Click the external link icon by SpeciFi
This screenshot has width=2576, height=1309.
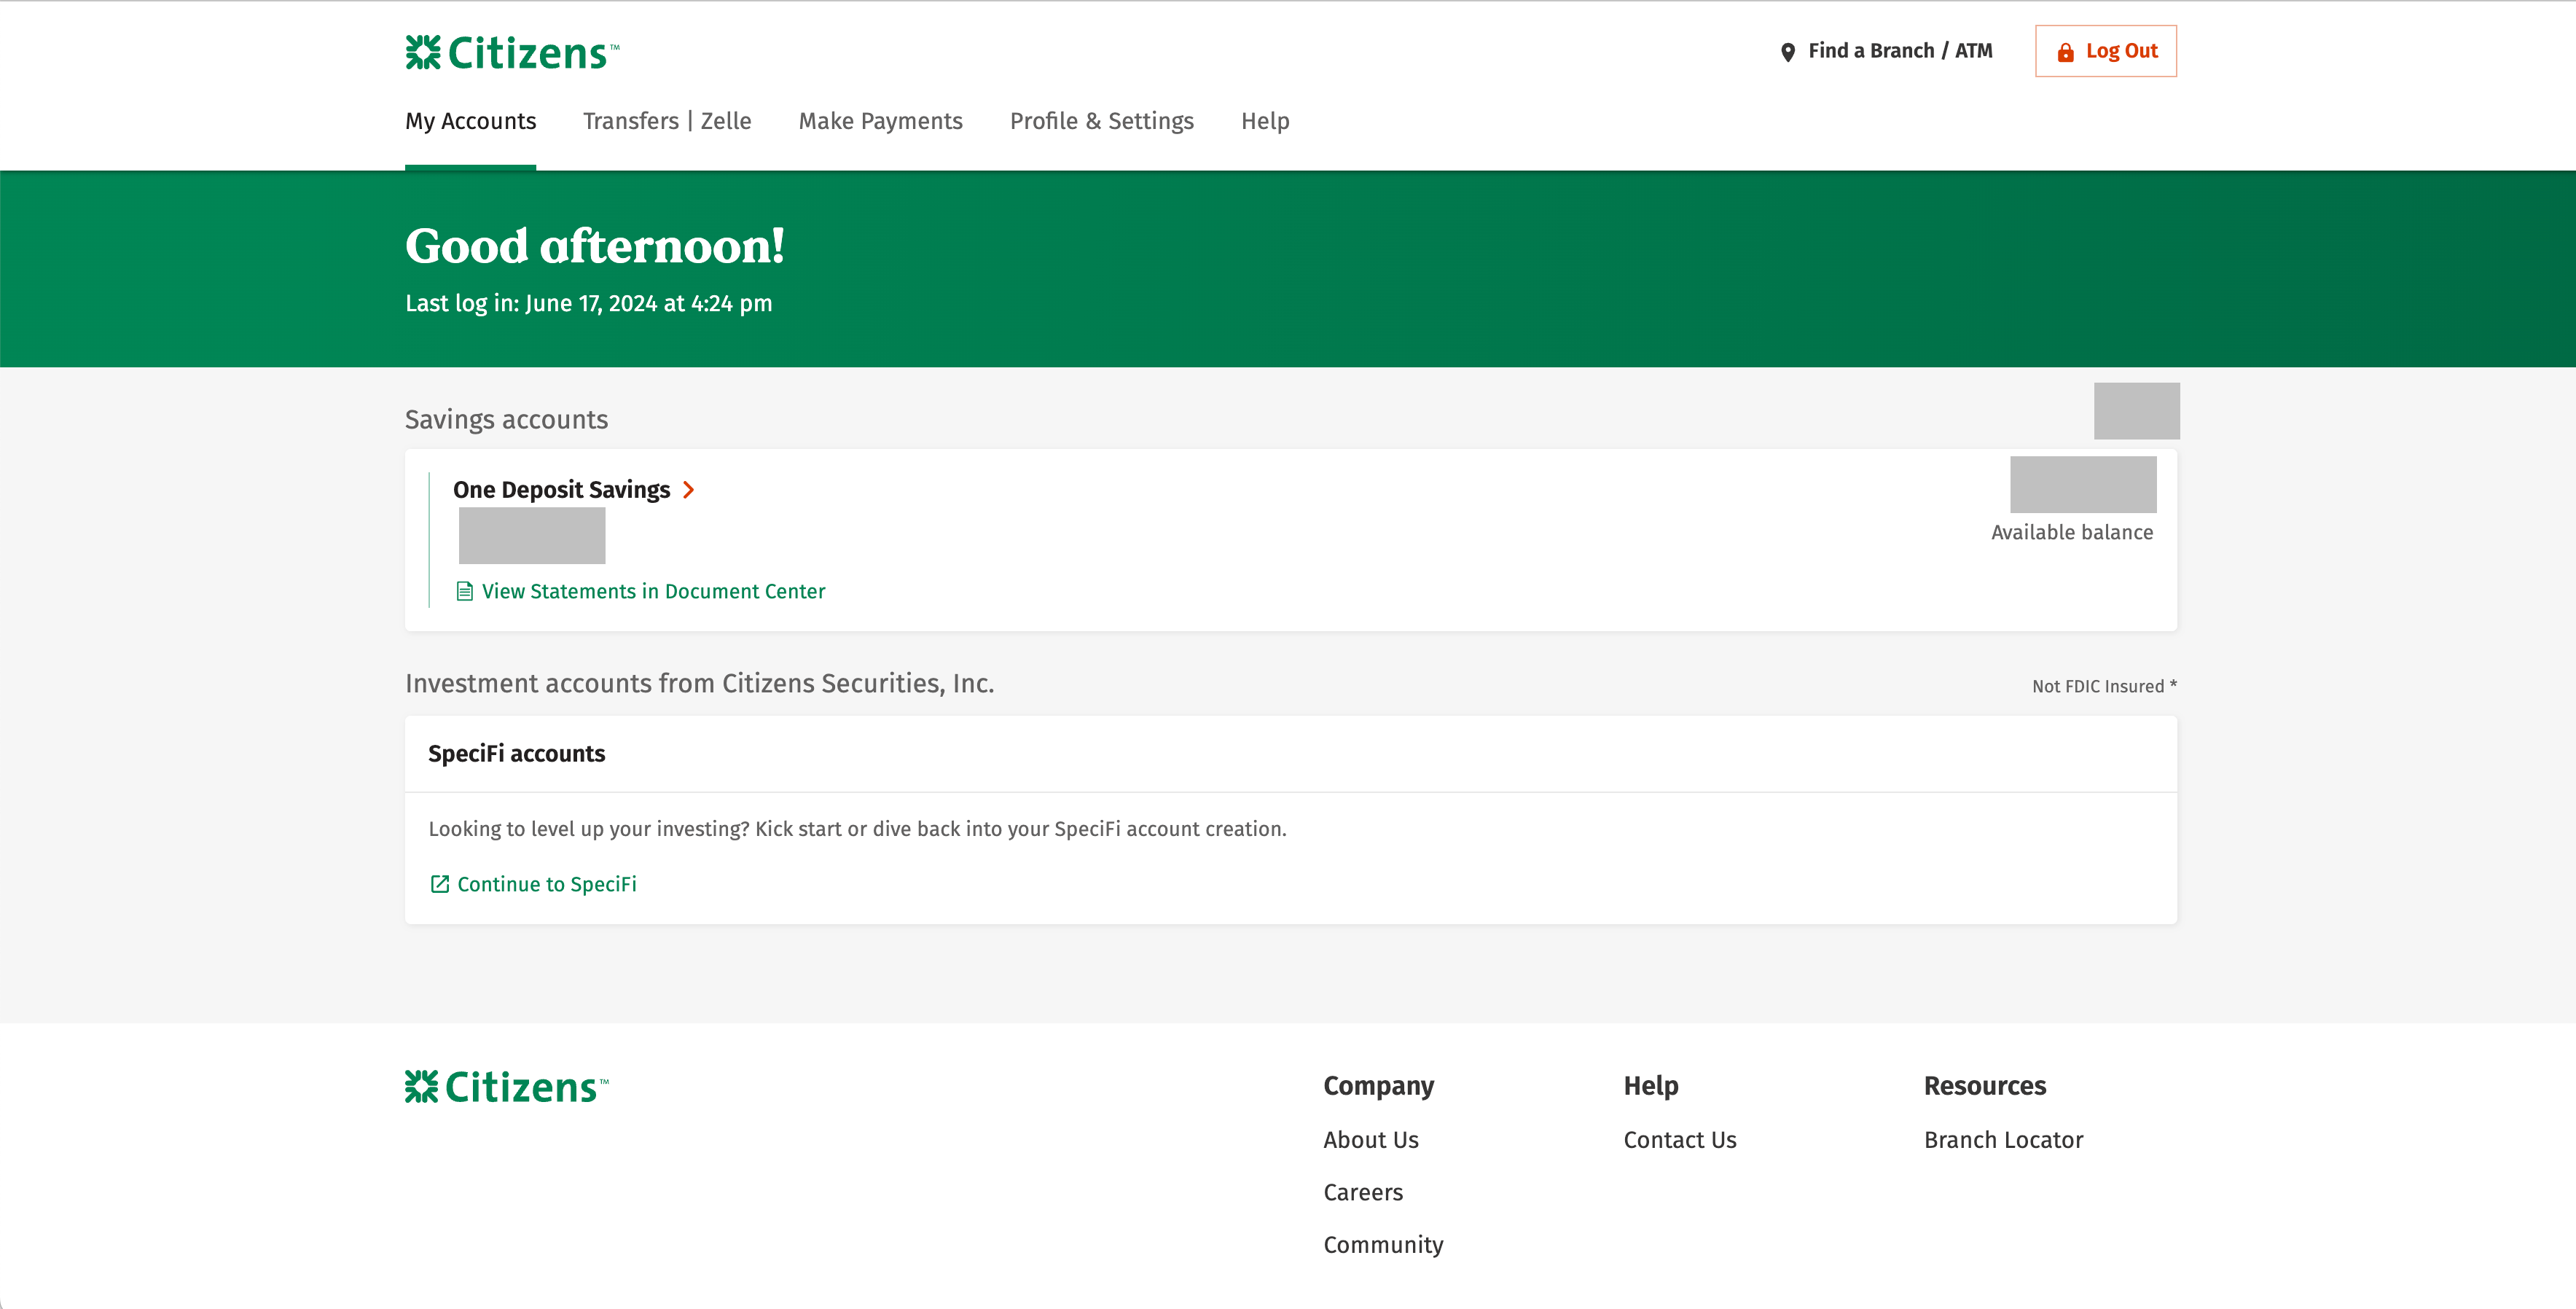click(x=439, y=884)
